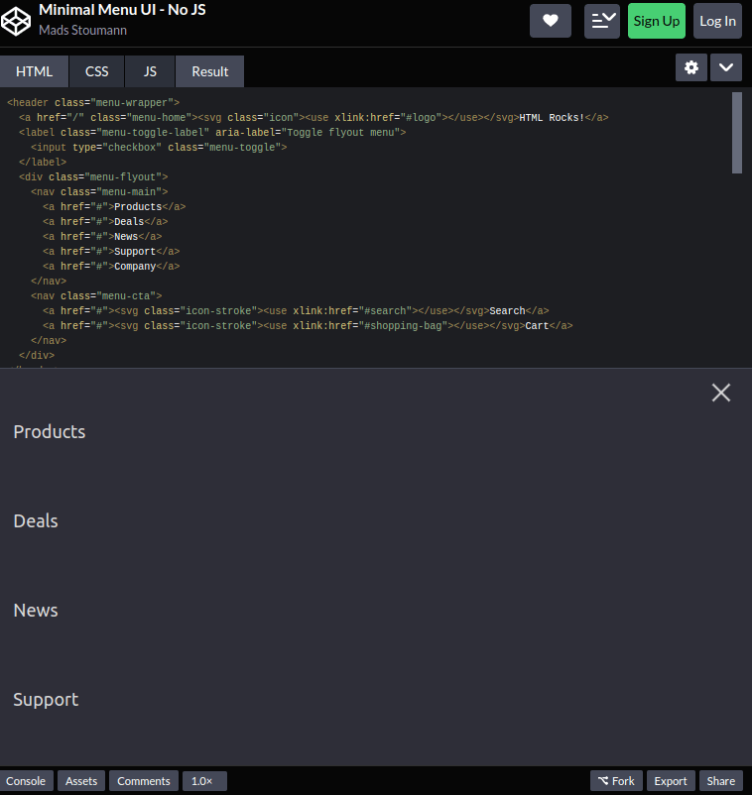The image size is (752, 795).
Task: Open the view layout switcher icon
Action: [602, 21]
